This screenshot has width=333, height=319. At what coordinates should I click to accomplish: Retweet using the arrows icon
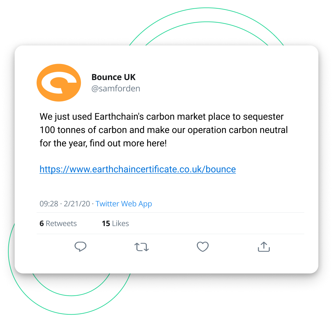142,247
